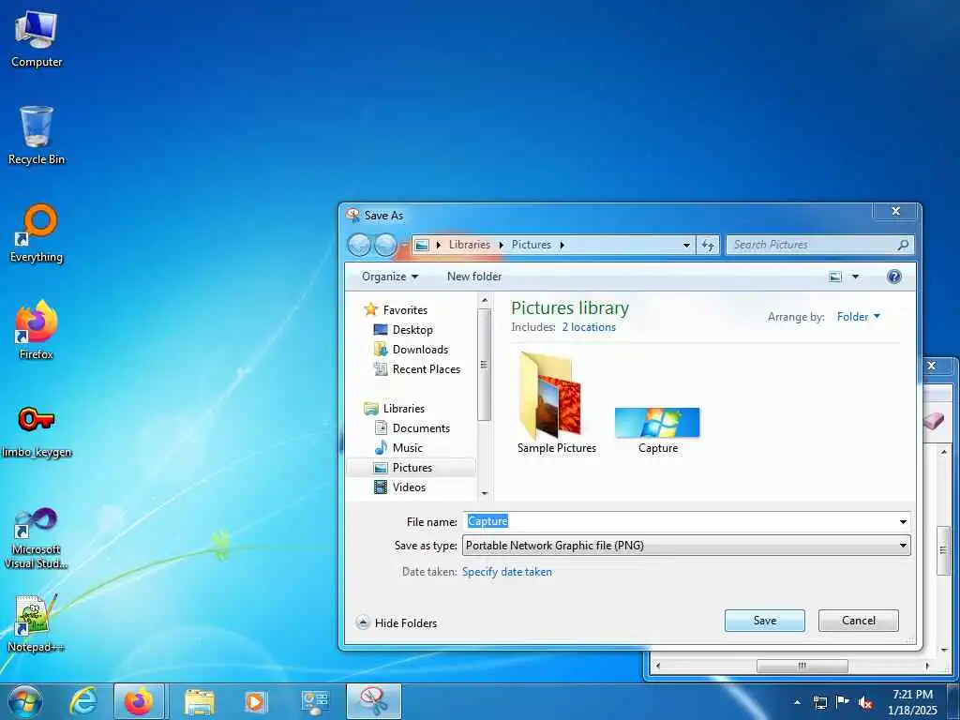Select the Recycle Bin desktop icon

point(37,136)
